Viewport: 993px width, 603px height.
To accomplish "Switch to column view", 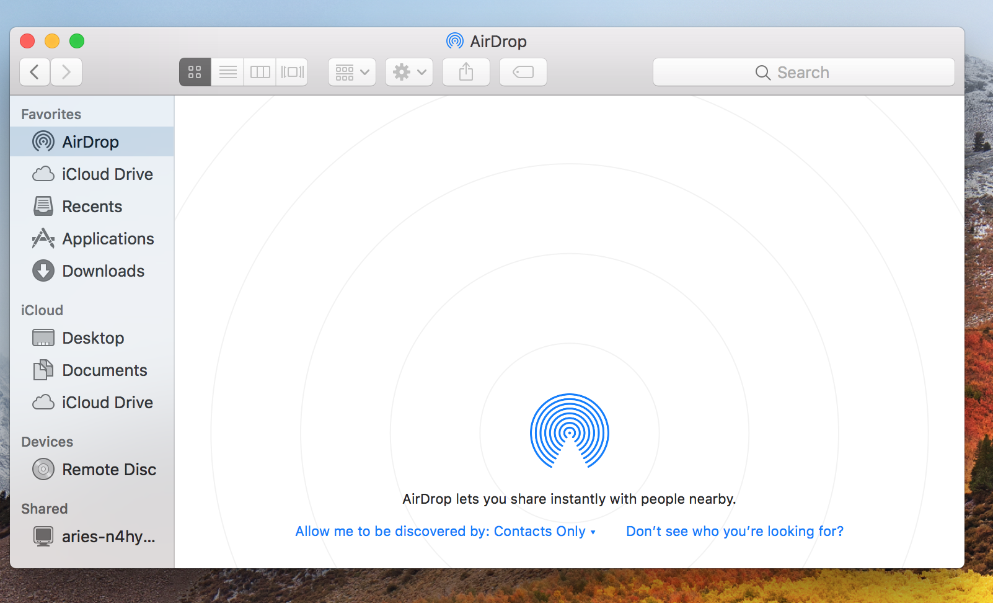I will [260, 72].
